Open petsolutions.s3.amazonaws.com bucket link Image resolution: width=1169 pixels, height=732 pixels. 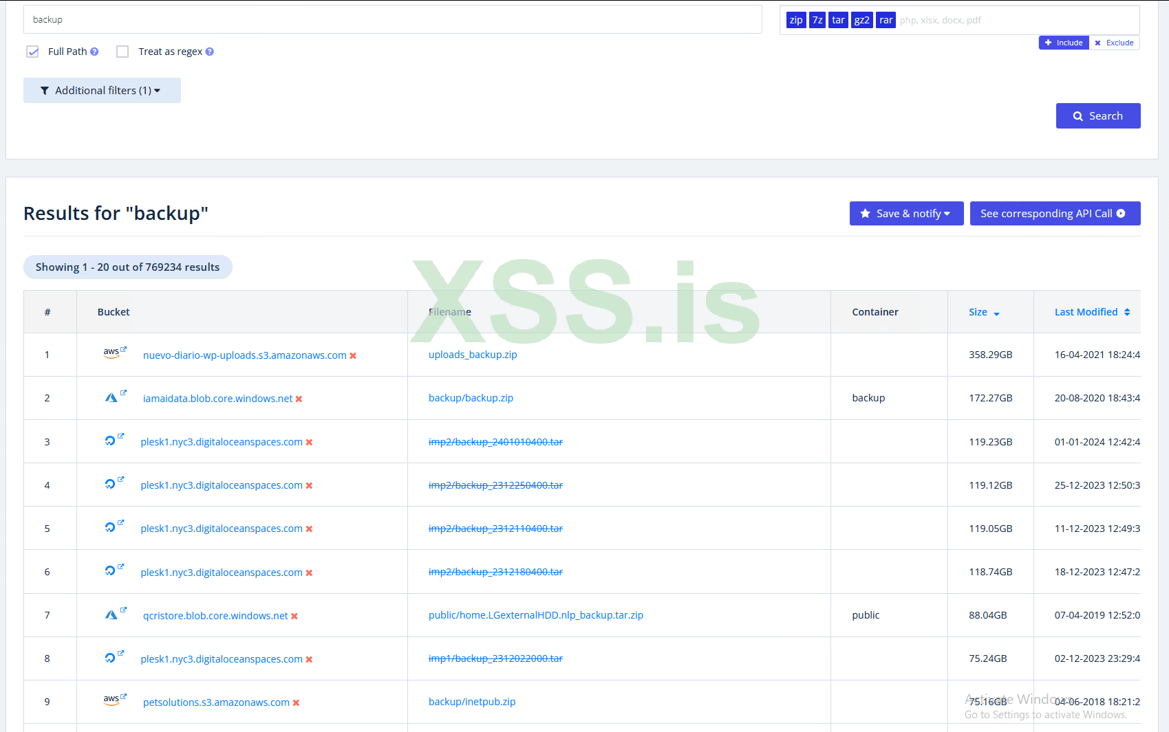(x=216, y=702)
